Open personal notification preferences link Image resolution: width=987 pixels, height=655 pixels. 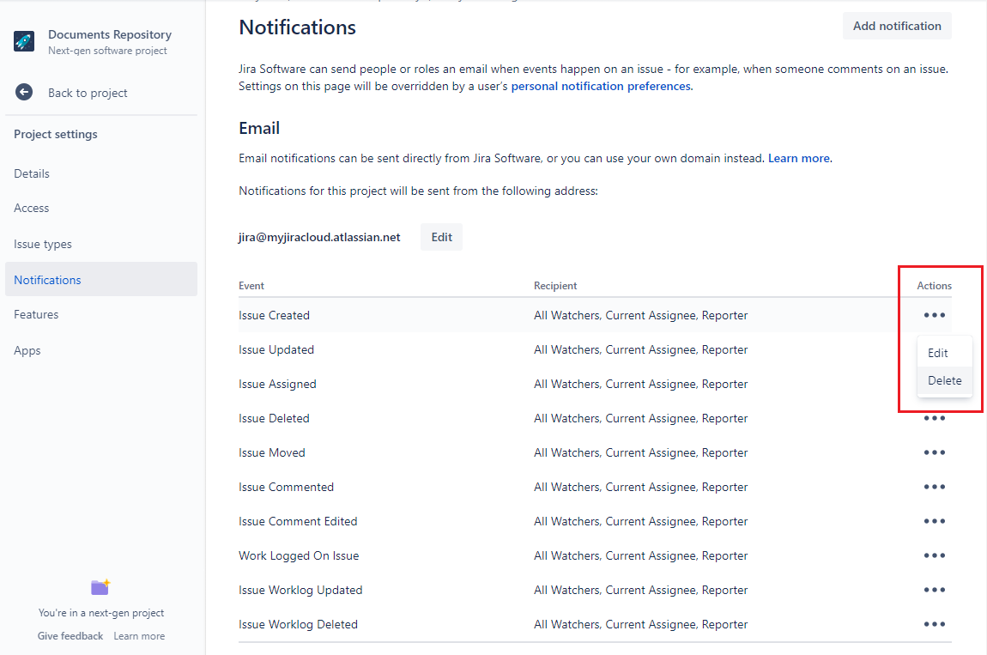coord(601,87)
